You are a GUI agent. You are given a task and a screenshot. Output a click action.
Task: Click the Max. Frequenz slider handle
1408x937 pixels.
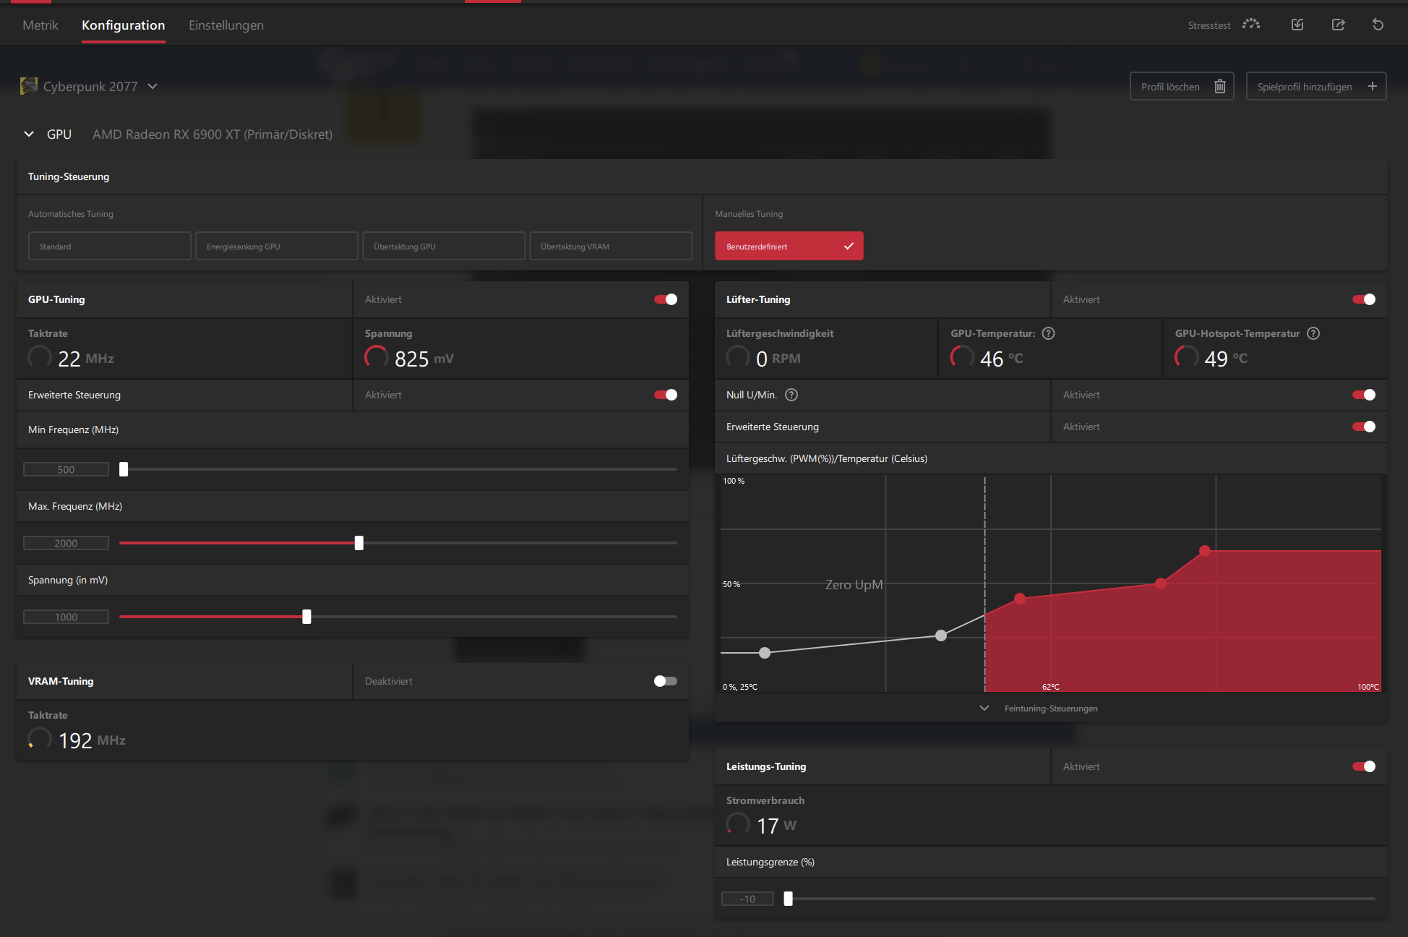[359, 543]
